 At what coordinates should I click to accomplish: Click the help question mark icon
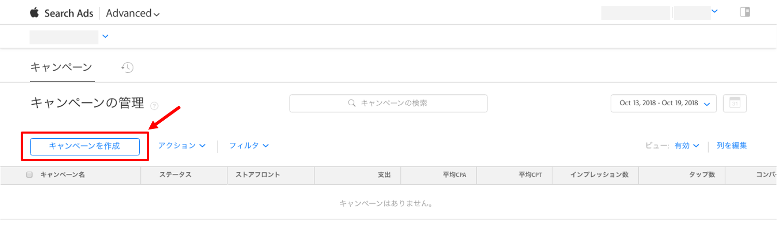pyautogui.click(x=154, y=106)
